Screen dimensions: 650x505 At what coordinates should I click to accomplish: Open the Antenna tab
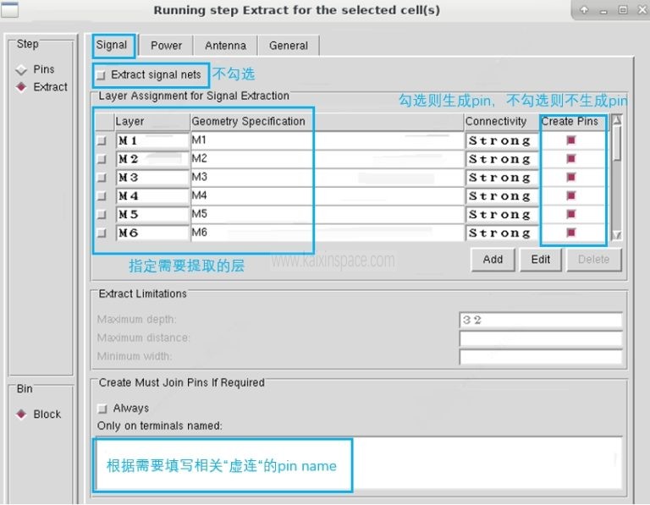(x=225, y=46)
